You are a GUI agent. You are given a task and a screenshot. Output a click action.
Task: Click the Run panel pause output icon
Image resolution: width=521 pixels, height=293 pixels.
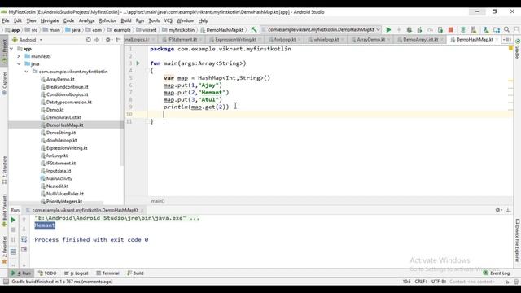tap(13, 239)
